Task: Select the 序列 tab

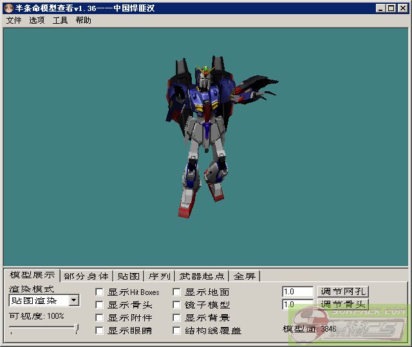Action: point(159,276)
